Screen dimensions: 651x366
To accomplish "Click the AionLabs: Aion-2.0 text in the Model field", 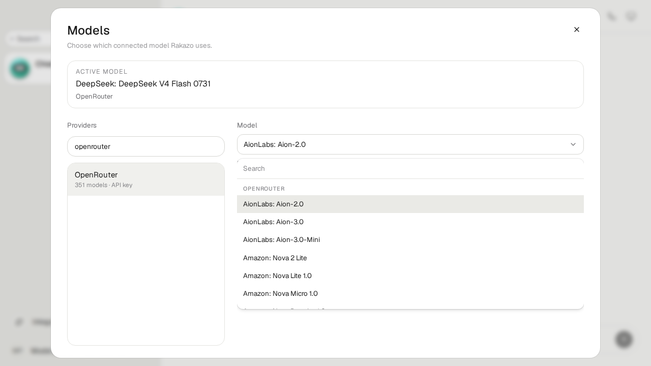I will click(275, 144).
